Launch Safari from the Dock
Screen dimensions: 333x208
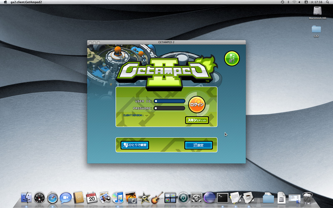coord(52,198)
